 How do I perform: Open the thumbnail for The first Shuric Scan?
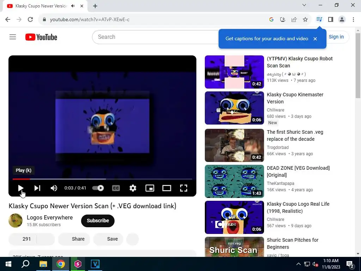point(234,145)
